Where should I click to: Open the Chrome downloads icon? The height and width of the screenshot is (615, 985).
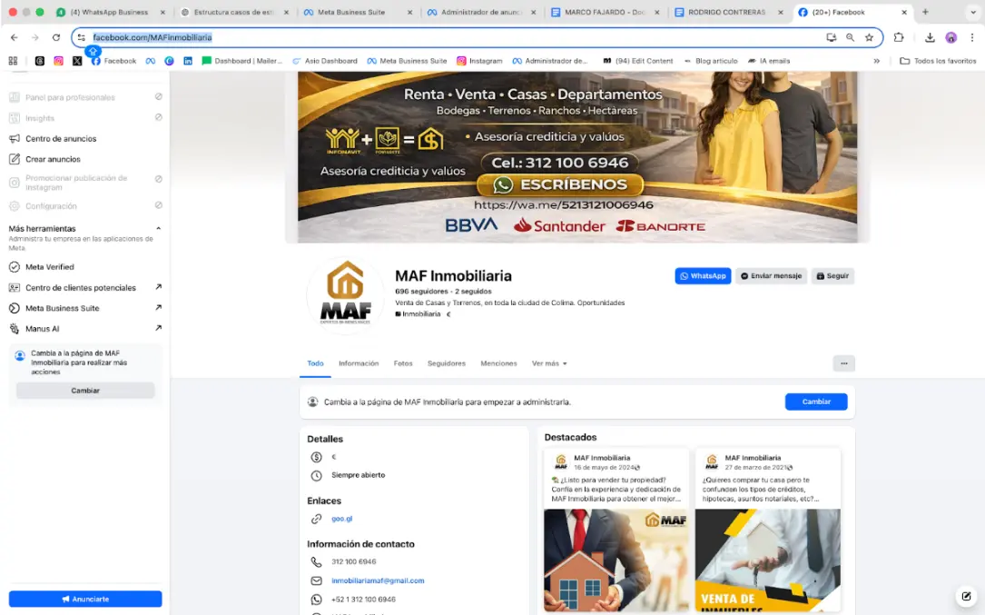[930, 37]
